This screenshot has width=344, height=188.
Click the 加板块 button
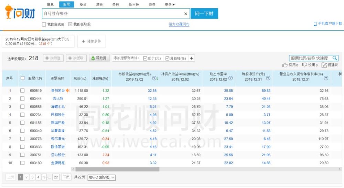pos(76,58)
